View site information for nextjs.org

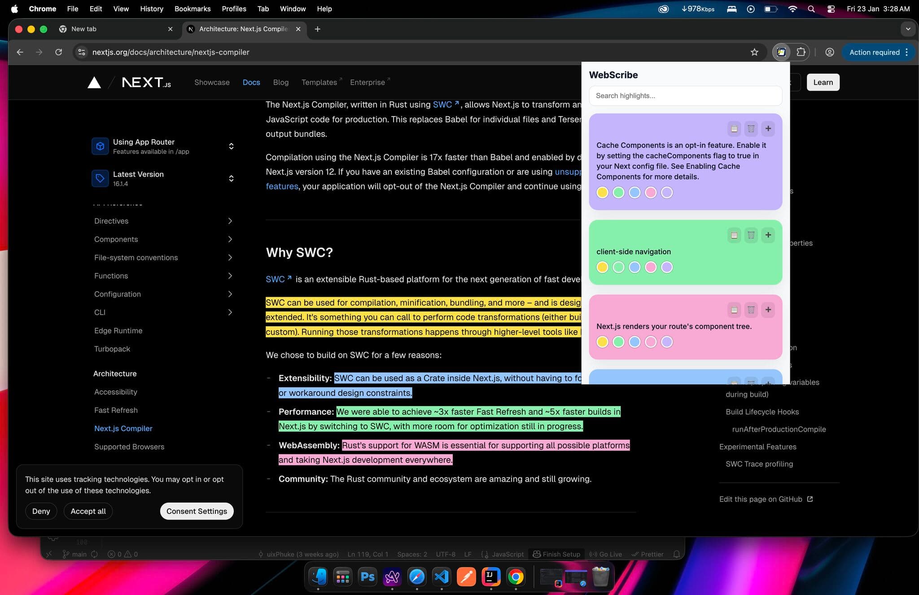pyautogui.click(x=82, y=52)
